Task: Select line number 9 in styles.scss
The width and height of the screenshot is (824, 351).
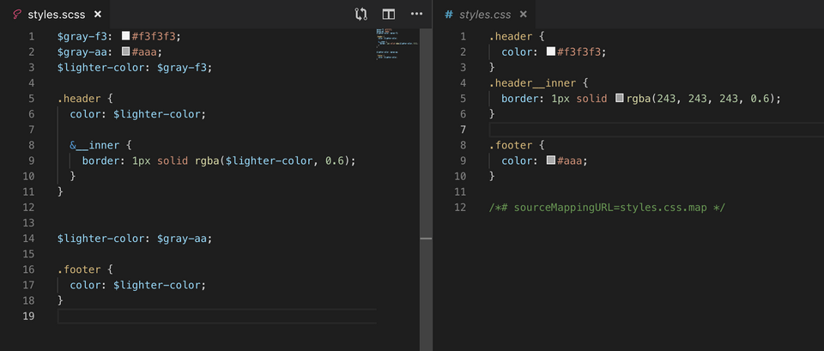Action: tap(32, 160)
